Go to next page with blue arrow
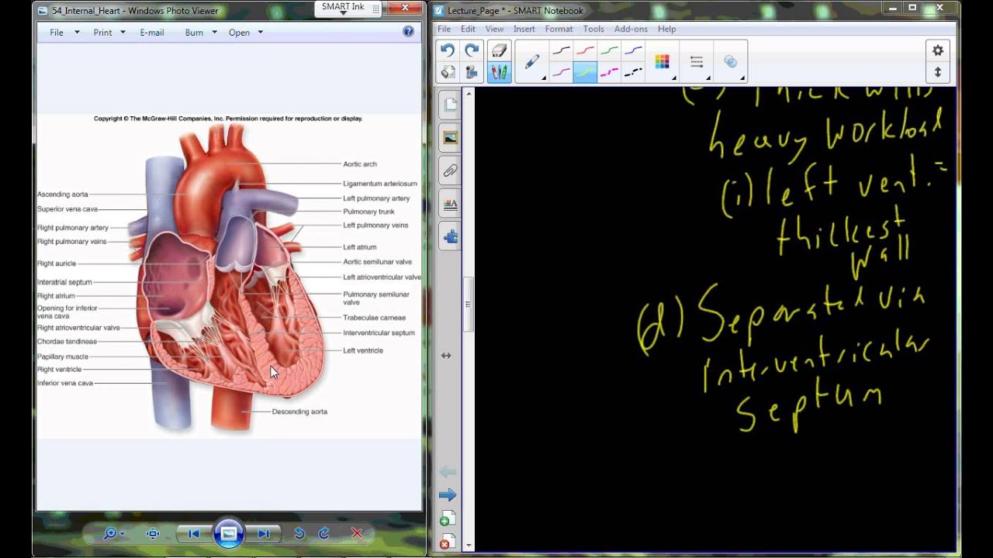The image size is (993, 558). pos(448,495)
